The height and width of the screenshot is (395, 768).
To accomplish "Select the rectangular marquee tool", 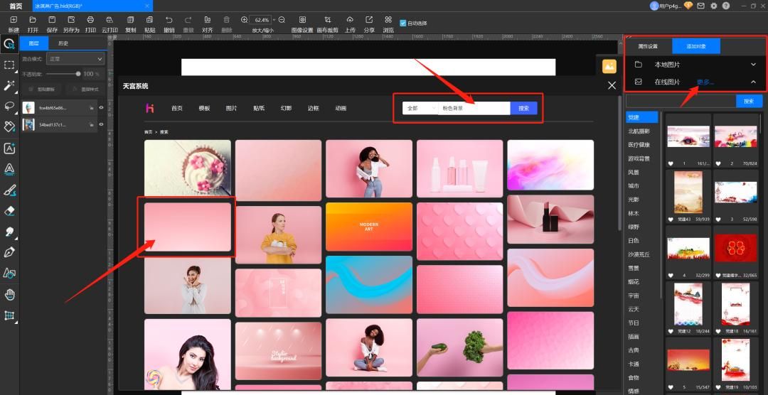I will pos(9,65).
